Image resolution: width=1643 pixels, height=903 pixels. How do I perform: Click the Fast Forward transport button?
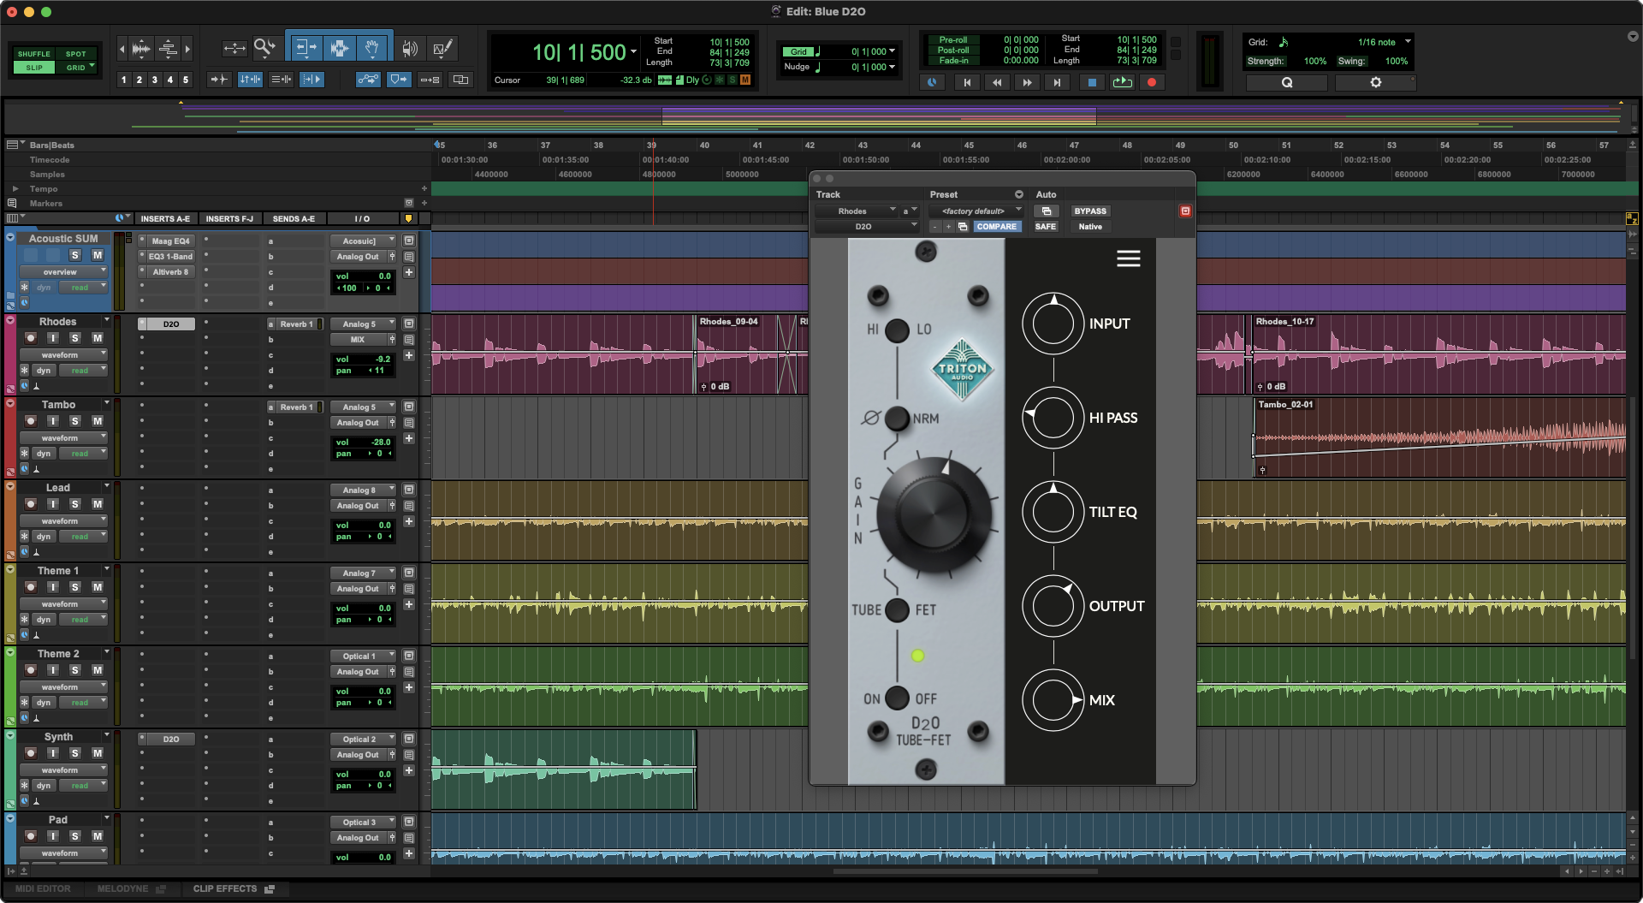[x=1027, y=82]
